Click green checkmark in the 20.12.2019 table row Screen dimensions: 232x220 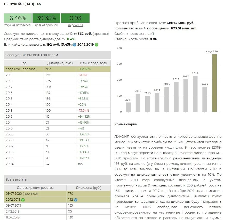[x=23, y=200]
